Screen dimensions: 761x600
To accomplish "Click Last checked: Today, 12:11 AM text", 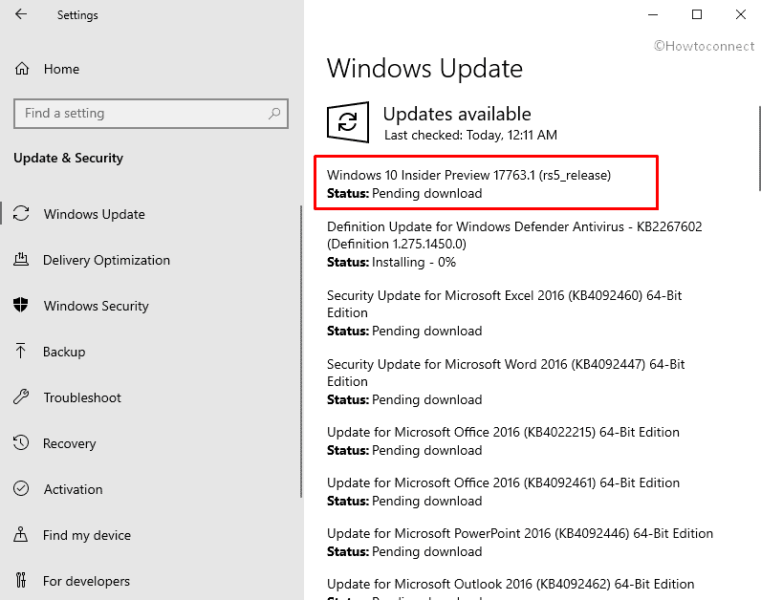I will [470, 135].
